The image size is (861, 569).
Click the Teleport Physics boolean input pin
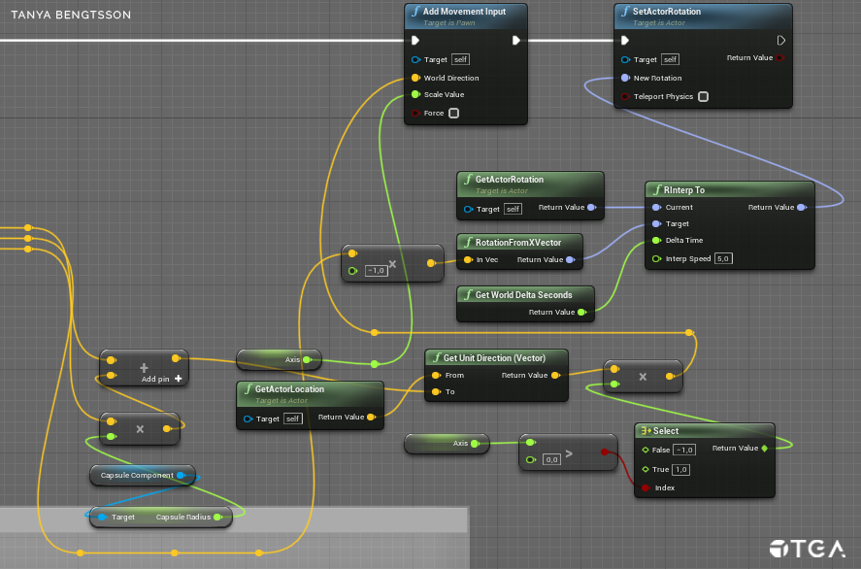625,97
